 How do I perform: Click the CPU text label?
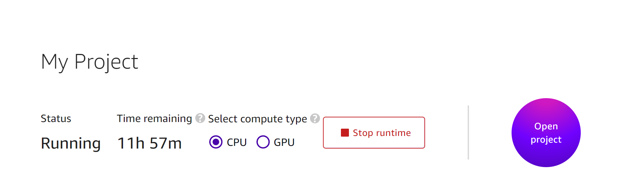click(236, 142)
